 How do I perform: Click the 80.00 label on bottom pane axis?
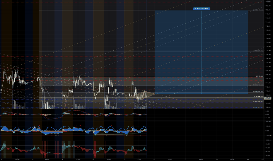click(x=268, y=144)
